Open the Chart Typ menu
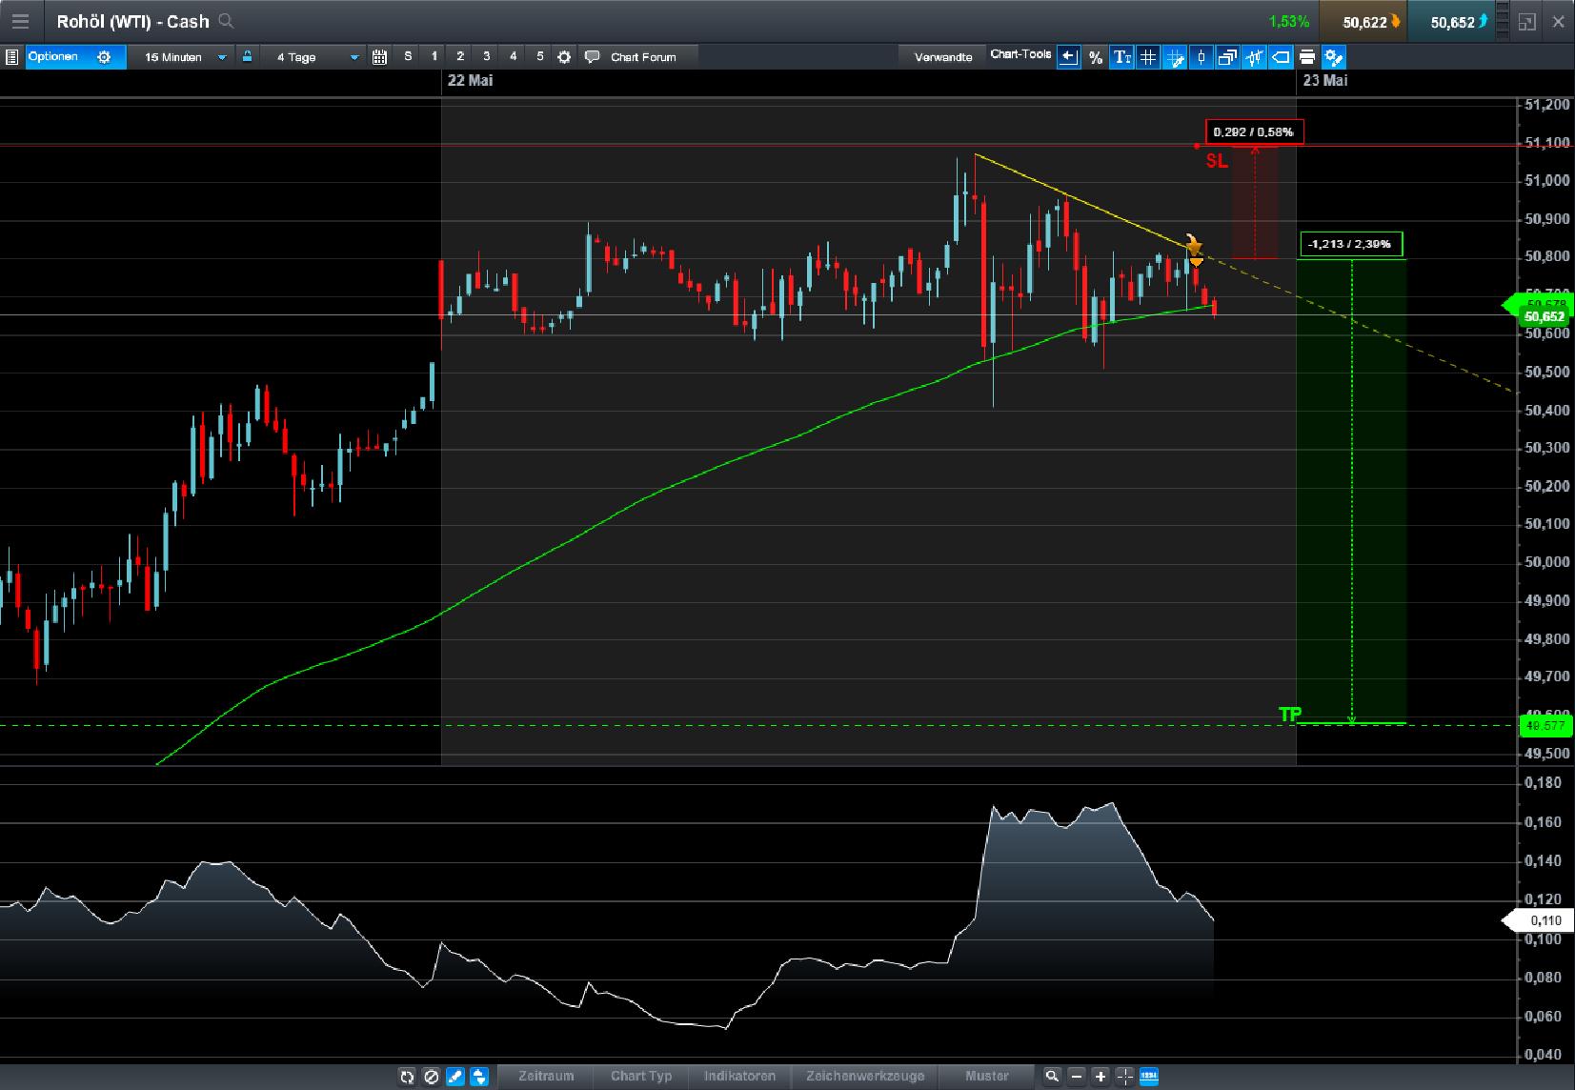This screenshot has height=1090, width=1575. (641, 1077)
